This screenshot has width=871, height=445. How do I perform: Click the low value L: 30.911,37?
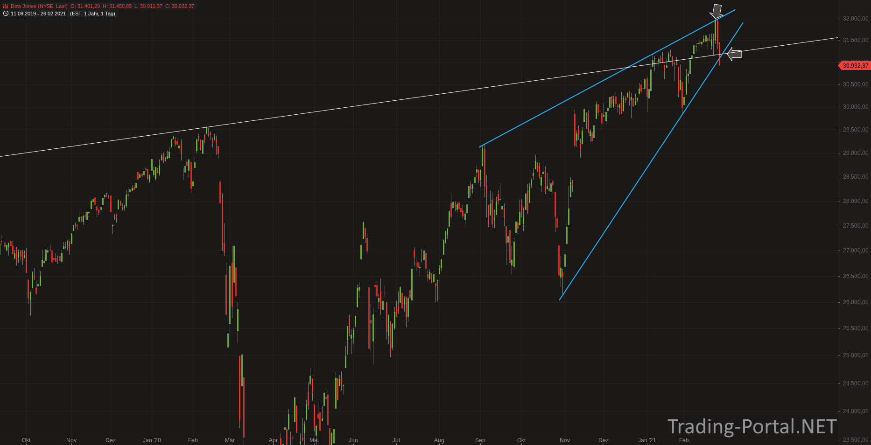click(148, 7)
